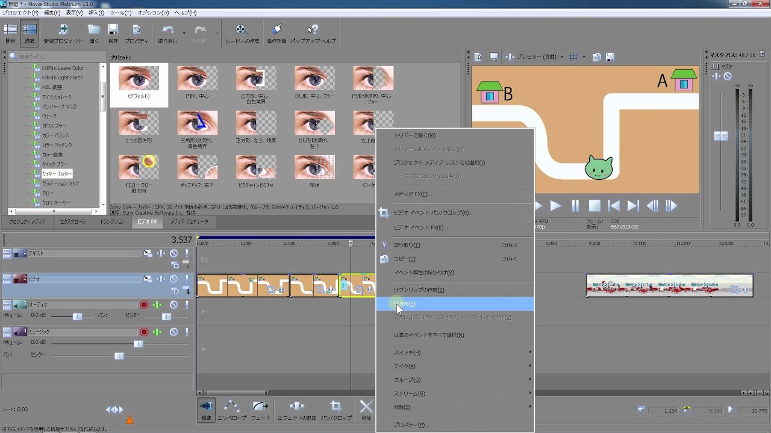
Task: Switch to プロジェクトメディア tab
Action: coord(27,222)
